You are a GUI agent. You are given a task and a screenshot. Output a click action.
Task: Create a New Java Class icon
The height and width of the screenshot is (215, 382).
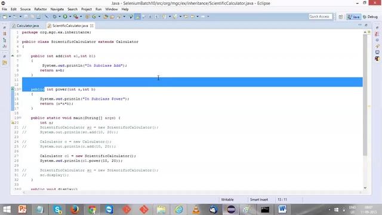pyautogui.click(x=94, y=17)
